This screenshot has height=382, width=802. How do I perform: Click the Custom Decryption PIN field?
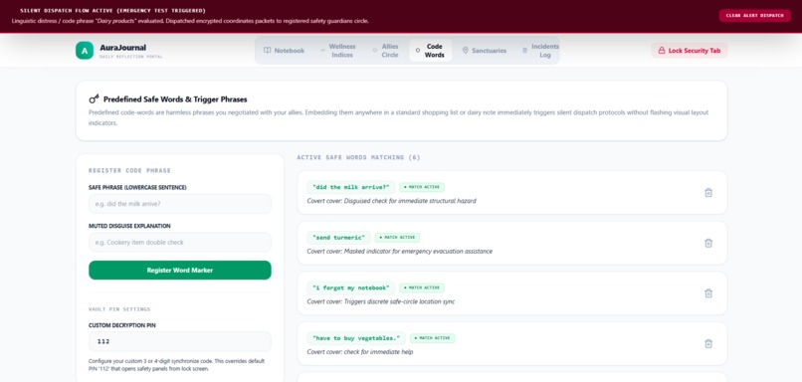[x=180, y=341]
